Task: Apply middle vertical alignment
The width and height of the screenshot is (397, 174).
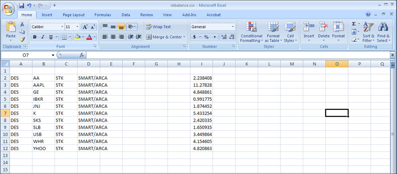Action: pyautogui.click(x=113, y=27)
